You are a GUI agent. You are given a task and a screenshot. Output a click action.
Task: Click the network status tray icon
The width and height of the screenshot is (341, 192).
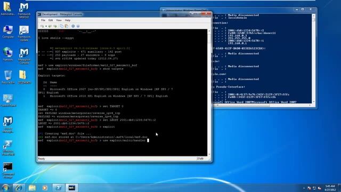click(x=314, y=188)
